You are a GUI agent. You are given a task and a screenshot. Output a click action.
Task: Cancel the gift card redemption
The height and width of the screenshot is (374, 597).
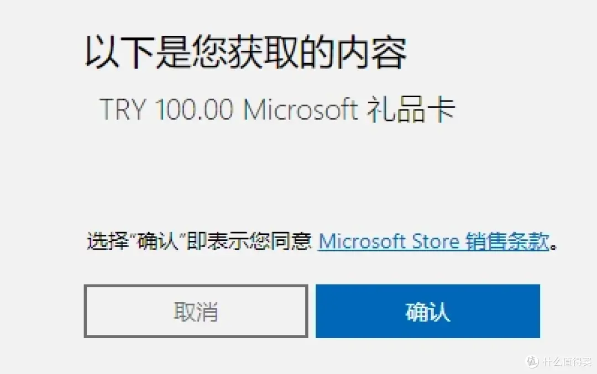[x=196, y=311]
